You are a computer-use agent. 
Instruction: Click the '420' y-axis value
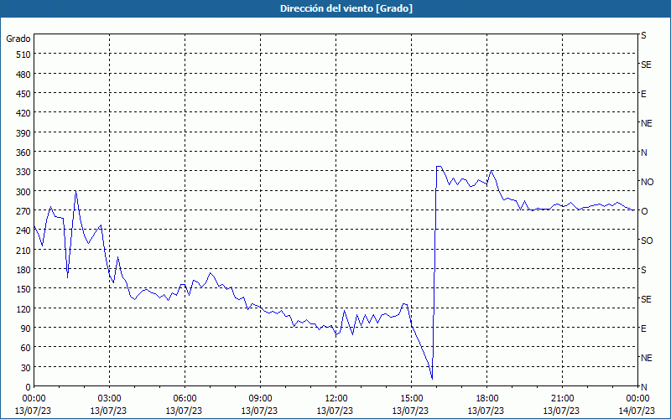[23, 113]
